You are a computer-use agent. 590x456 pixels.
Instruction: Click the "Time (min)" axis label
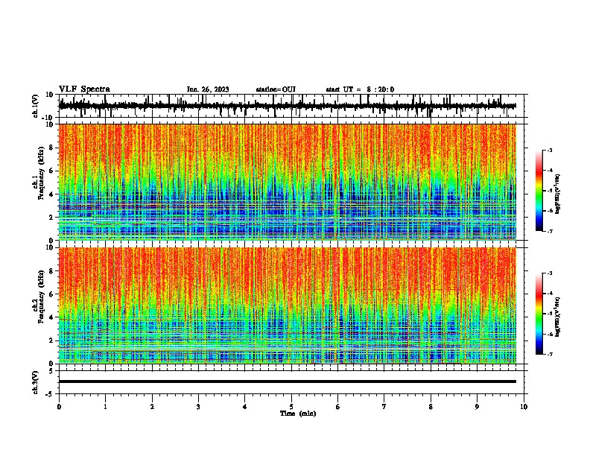298,414
